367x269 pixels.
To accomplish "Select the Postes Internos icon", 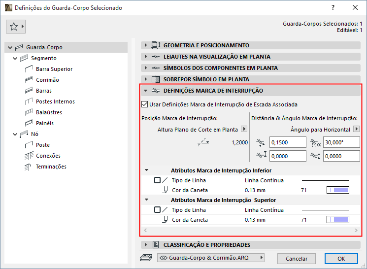I will click(29, 101).
